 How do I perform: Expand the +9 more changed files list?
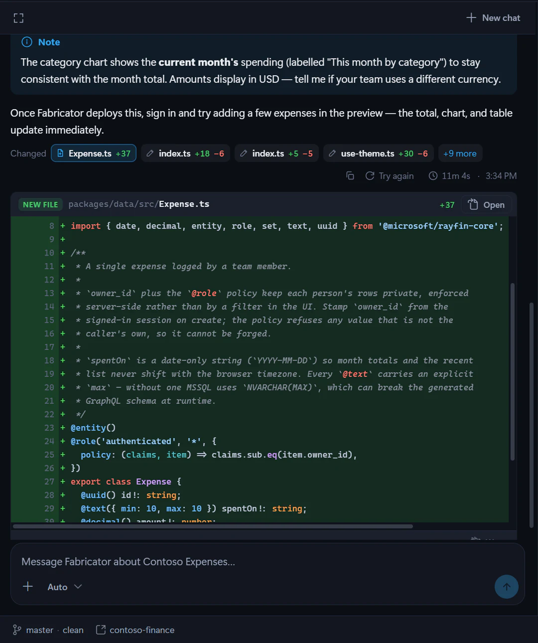click(460, 154)
